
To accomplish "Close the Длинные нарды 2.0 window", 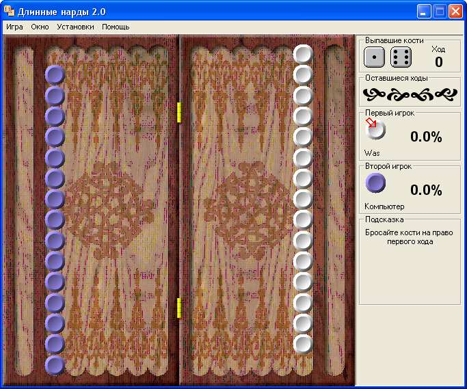I will [455, 12].
